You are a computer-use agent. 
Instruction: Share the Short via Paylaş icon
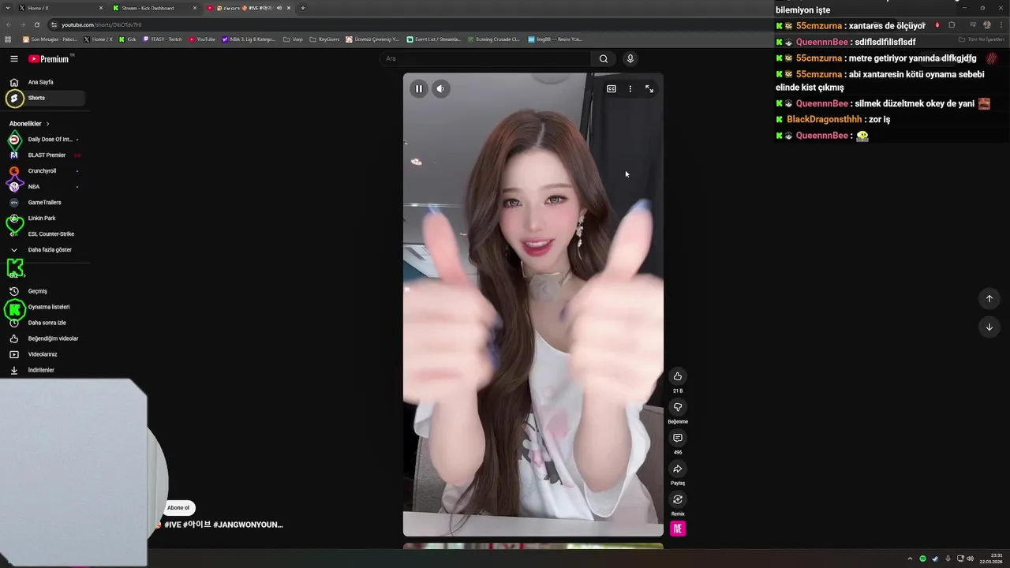[x=678, y=469]
